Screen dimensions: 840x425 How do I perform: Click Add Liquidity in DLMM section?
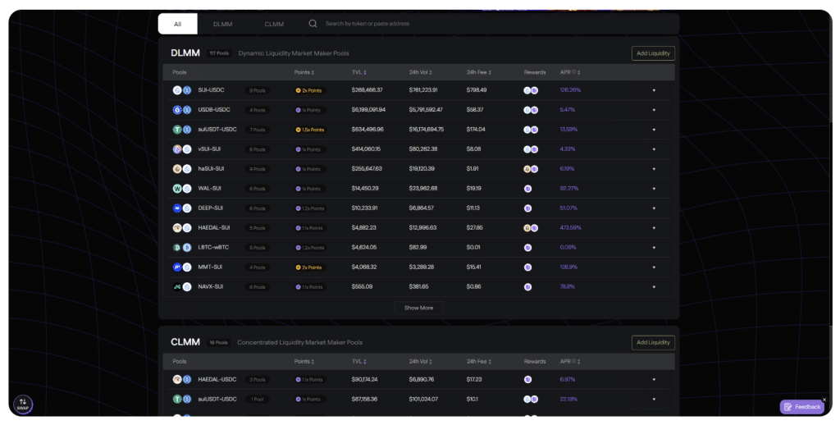coord(653,53)
